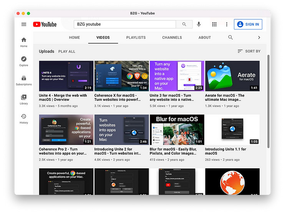Open the Unite 4 overview thumbnail
The image size is (285, 214).
(x=66, y=76)
